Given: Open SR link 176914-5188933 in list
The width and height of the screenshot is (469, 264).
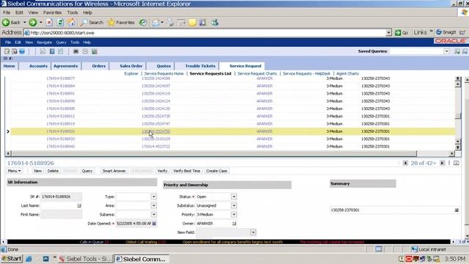Looking at the screenshot, I should (60, 139).
